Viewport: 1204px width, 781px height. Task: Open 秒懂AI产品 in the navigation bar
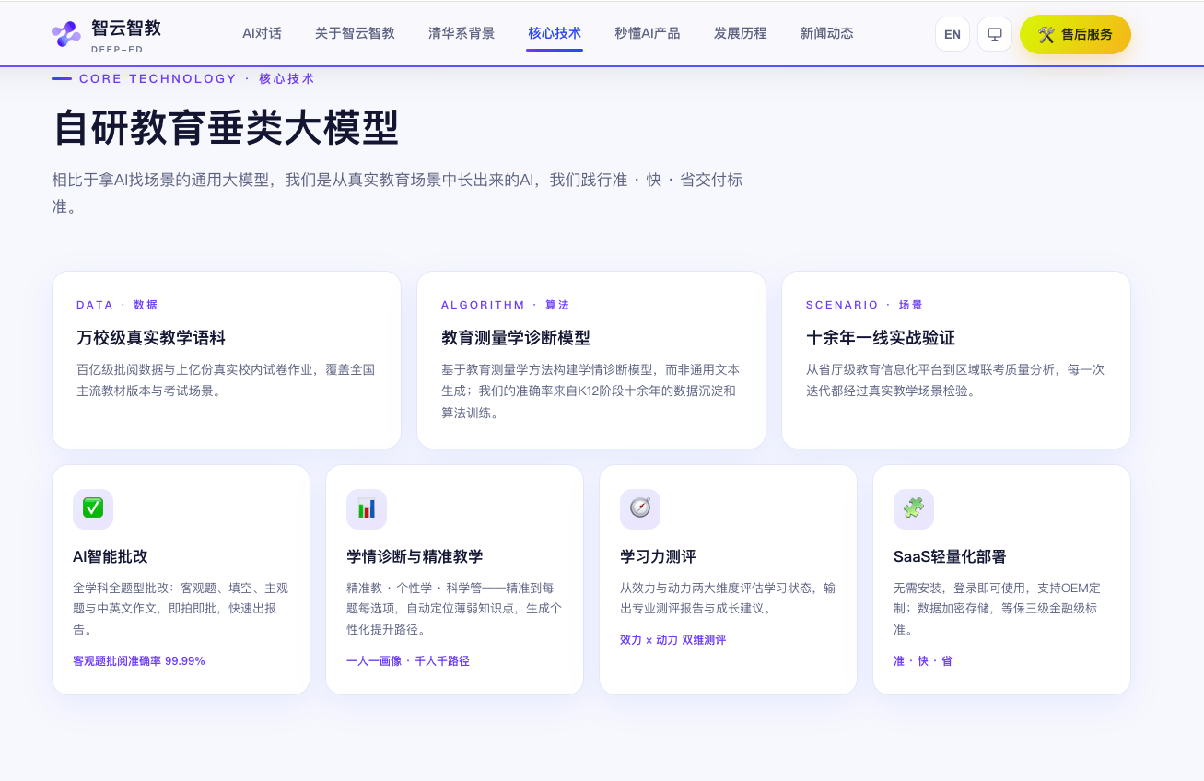tap(648, 33)
